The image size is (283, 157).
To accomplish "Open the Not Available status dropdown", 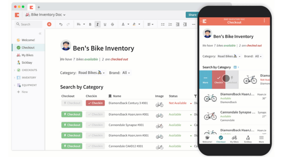I will 191,104.
